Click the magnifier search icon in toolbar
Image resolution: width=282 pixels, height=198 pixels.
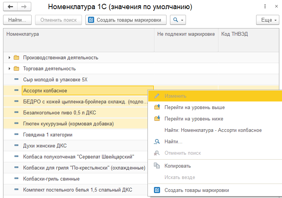click(176, 20)
